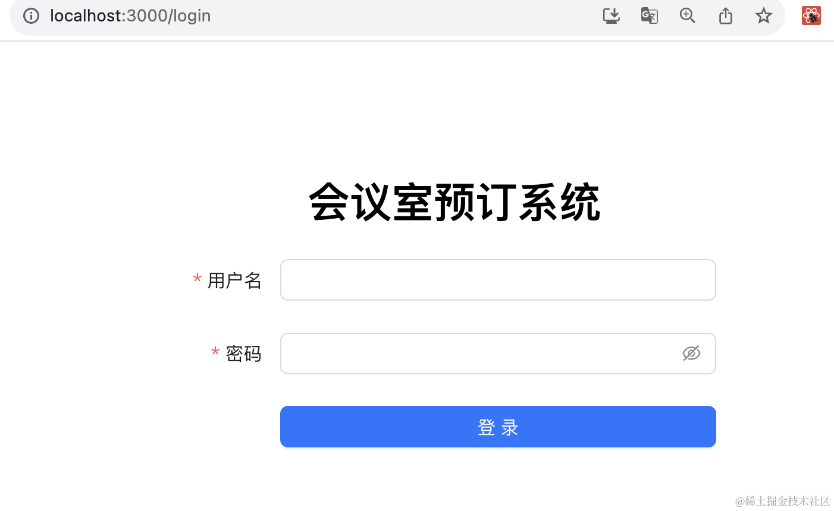Click the install app icon in address bar

[x=611, y=15]
